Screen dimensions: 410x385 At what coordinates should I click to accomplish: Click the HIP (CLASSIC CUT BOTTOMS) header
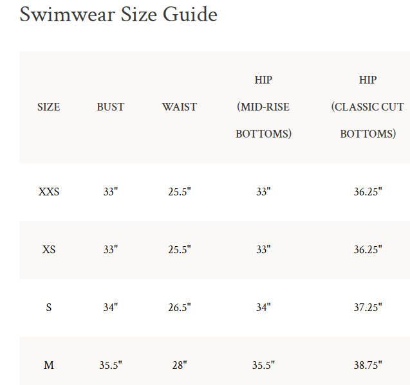click(x=368, y=107)
